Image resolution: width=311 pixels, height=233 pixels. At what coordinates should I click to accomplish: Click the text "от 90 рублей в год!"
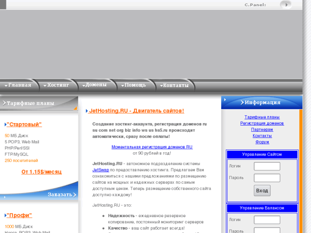(152, 153)
